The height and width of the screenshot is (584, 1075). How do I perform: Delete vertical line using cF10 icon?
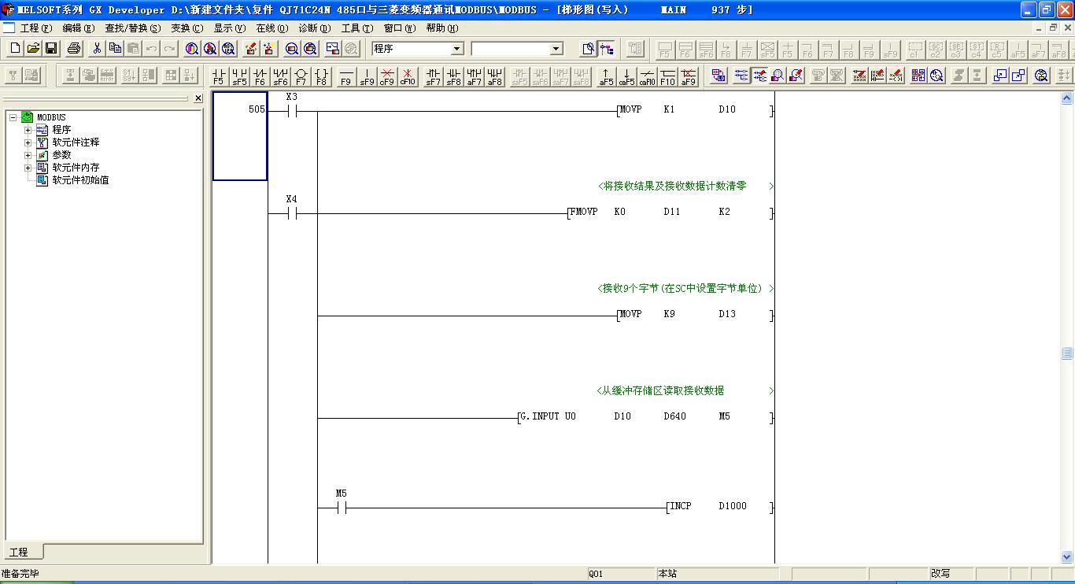click(407, 76)
